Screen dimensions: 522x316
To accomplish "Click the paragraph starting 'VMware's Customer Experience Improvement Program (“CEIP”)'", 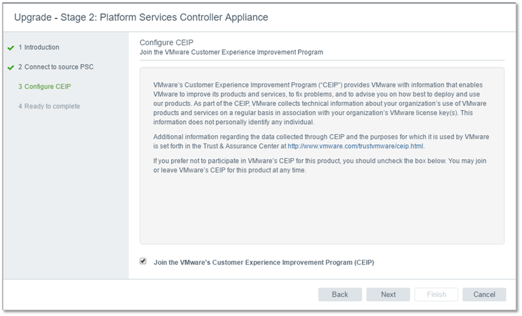I will (320, 103).
